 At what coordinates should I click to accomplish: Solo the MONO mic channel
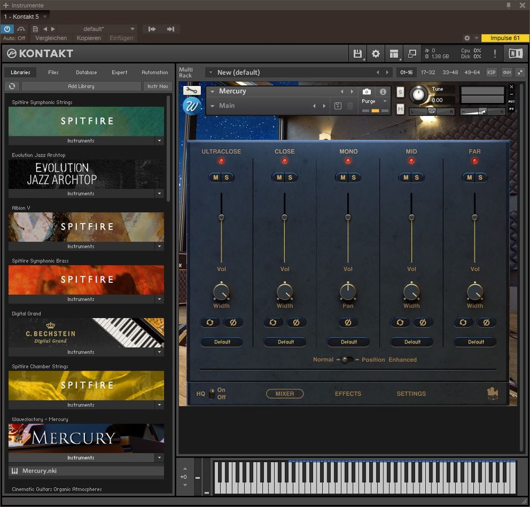point(353,177)
